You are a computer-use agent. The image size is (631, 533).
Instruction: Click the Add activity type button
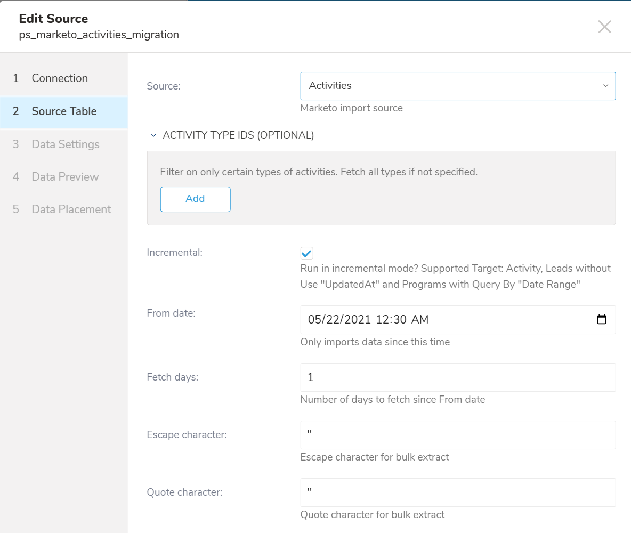[195, 199]
